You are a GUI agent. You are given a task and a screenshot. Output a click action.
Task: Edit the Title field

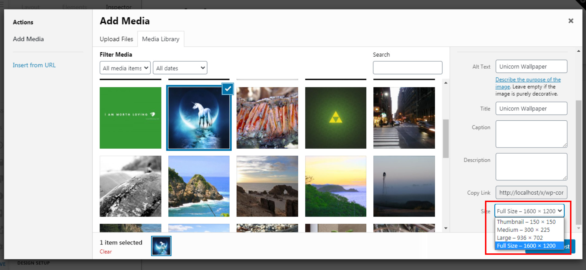coord(531,109)
